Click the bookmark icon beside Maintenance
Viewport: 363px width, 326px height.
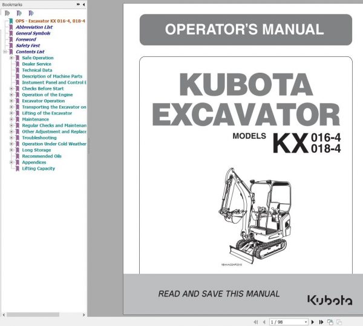18,119
